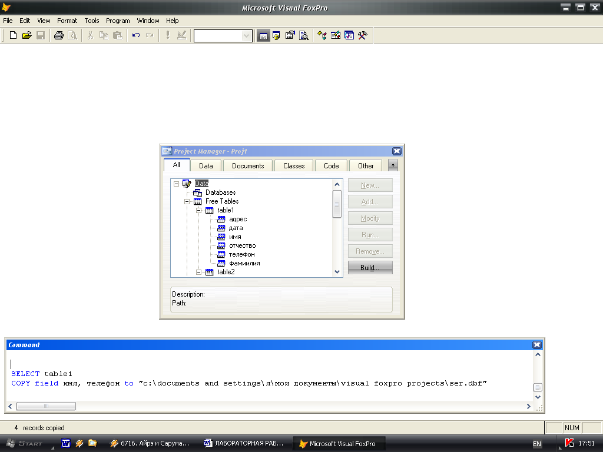This screenshot has width=603, height=452.
Task: Collapse the Free Tables node
Action: pos(187,201)
